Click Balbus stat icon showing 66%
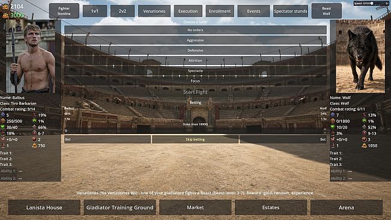The width and height of the screenshot is (391, 220). coord(34,127)
